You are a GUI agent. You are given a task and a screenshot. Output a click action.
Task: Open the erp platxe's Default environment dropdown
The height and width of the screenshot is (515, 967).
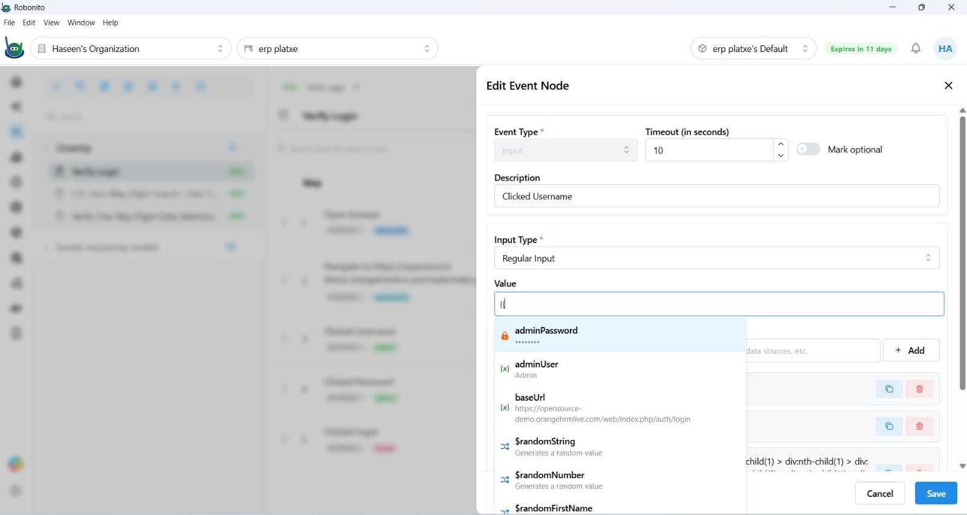tap(754, 48)
